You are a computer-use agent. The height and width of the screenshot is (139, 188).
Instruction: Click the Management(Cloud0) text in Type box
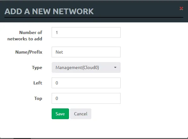tap(77, 67)
